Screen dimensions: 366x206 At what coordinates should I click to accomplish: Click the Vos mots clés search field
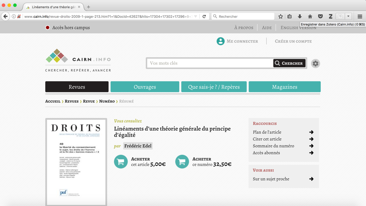coord(210,63)
